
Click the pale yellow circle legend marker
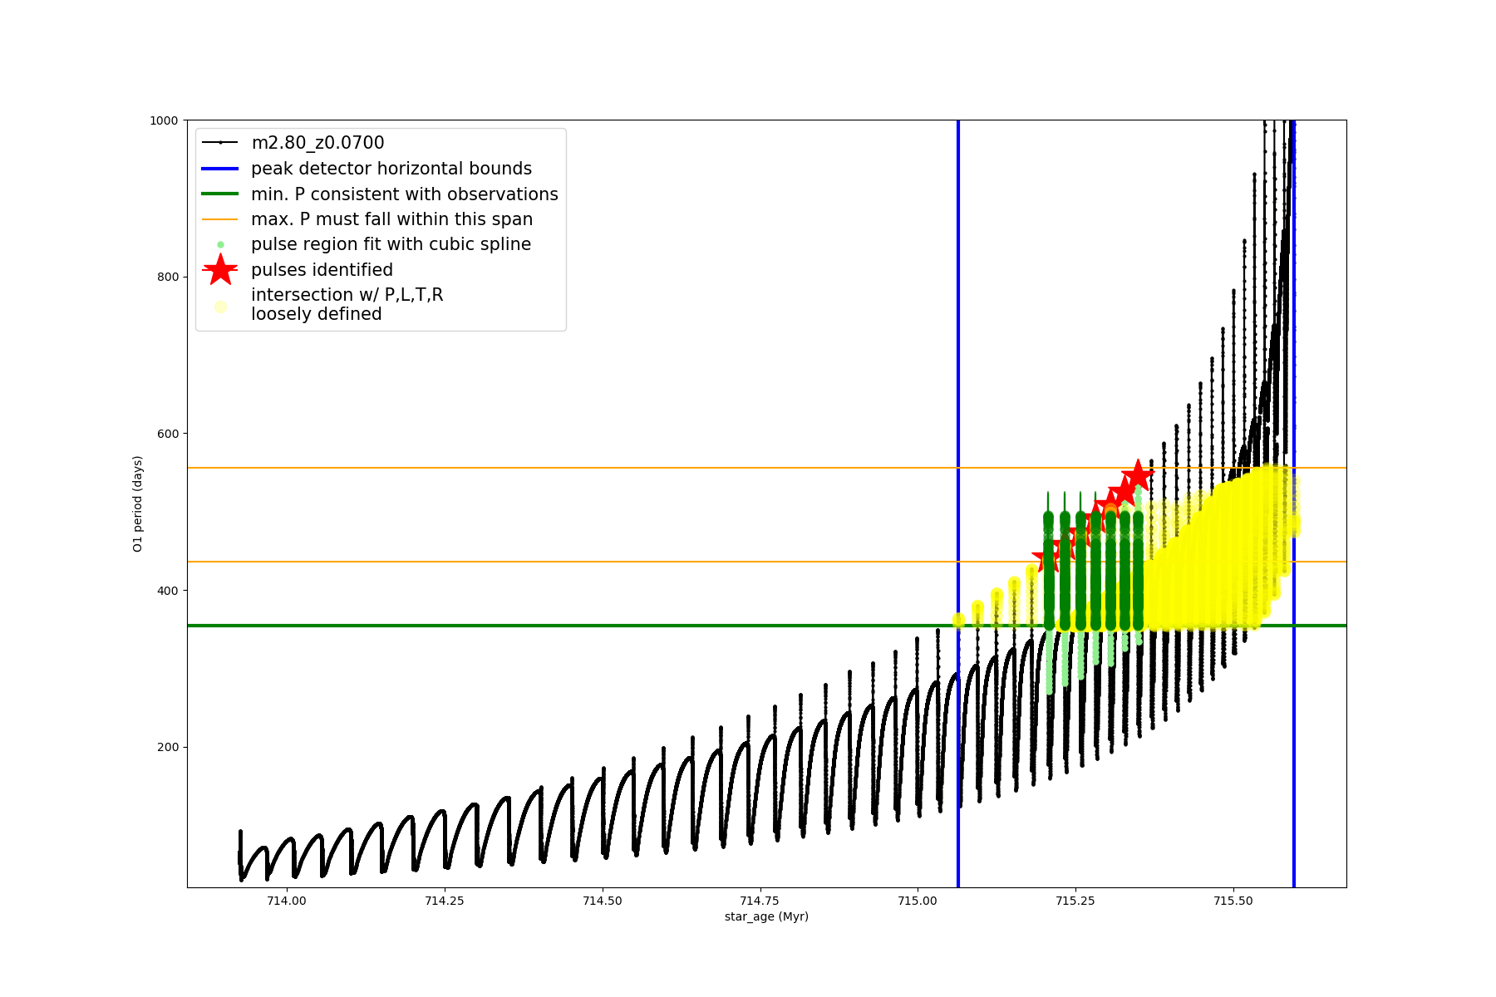pyautogui.click(x=220, y=307)
